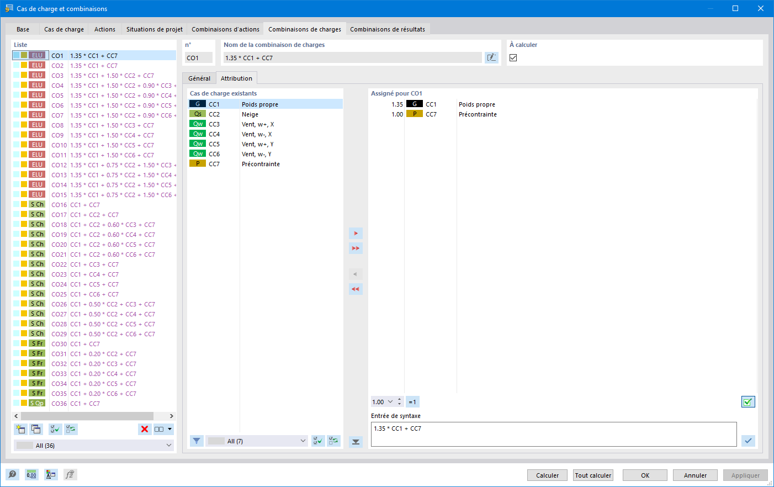Select the Attribution sub-tab
This screenshot has height=487, width=774.
click(x=236, y=78)
